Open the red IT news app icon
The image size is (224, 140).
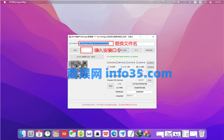[x=64, y=134]
